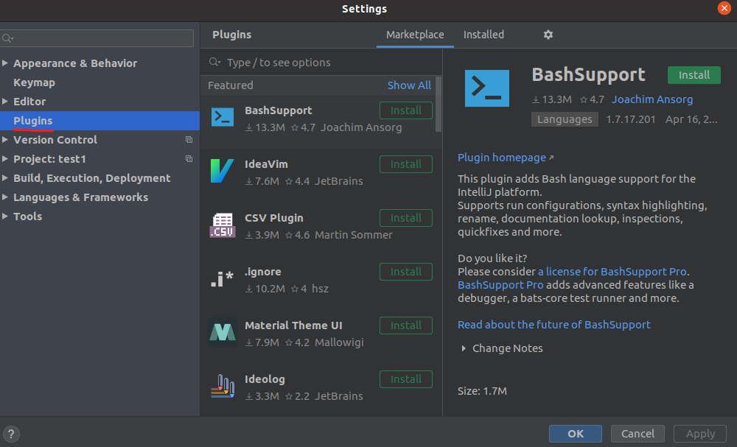Expand the Version Control node
This screenshot has height=447, width=737.
[5, 139]
